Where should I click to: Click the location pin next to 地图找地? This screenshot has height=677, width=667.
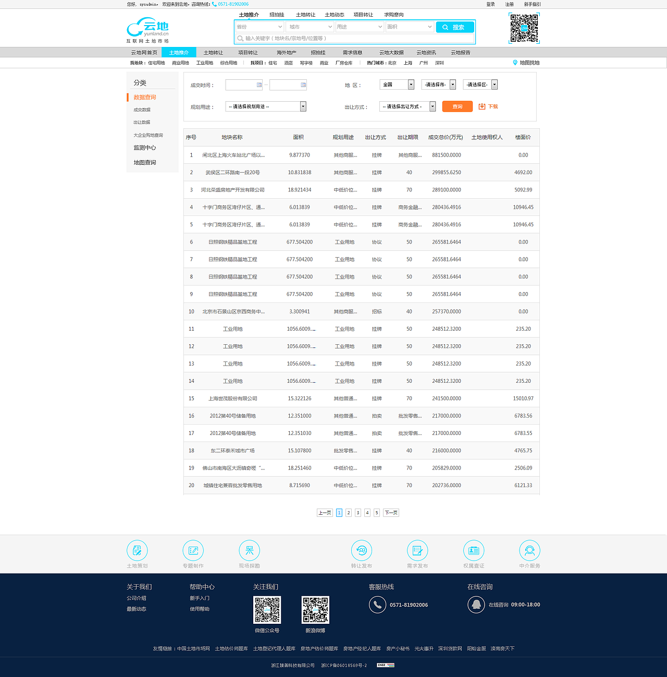click(x=515, y=63)
